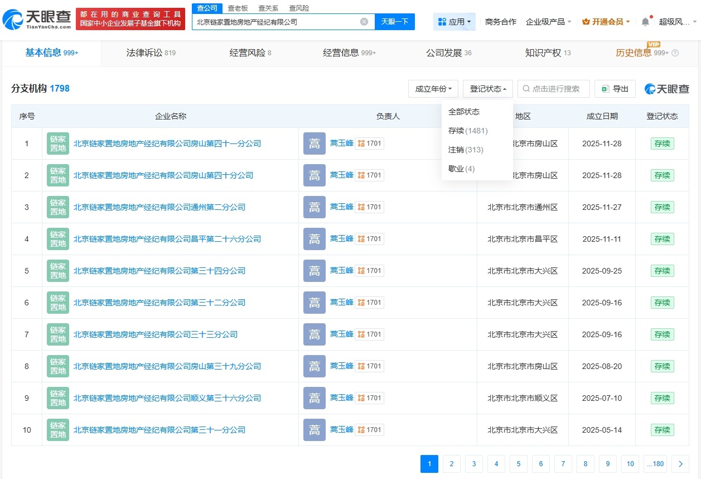The height and width of the screenshot is (479, 701).
Task: Clear search text using the X icon
Action: coord(364,21)
